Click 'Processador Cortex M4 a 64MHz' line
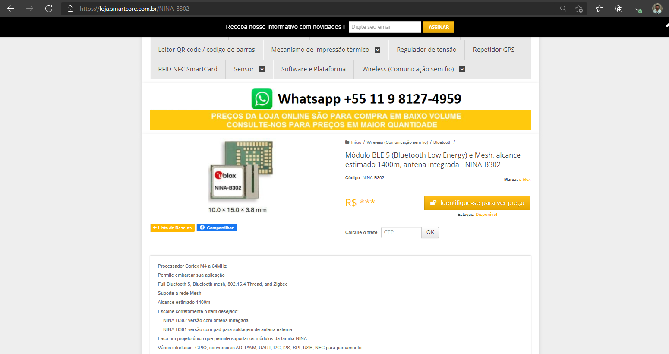The height and width of the screenshot is (354, 669). point(192,266)
